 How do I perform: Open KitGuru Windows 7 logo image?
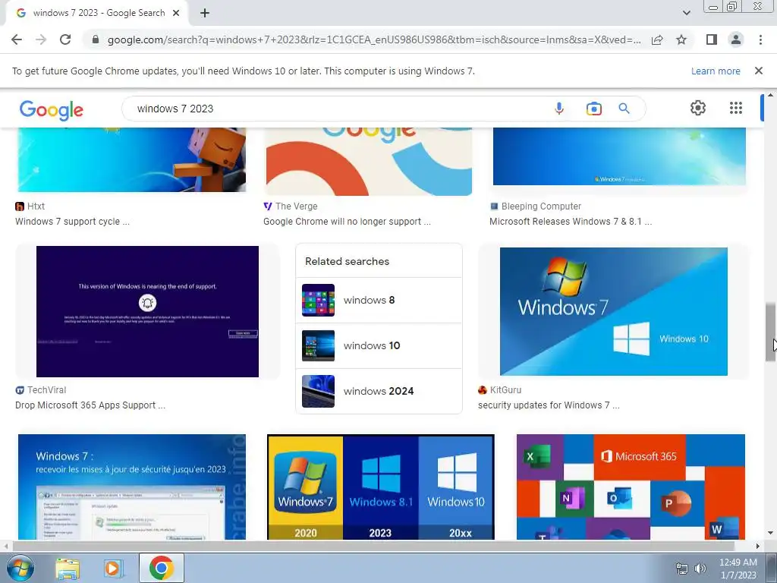pos(613,311)
